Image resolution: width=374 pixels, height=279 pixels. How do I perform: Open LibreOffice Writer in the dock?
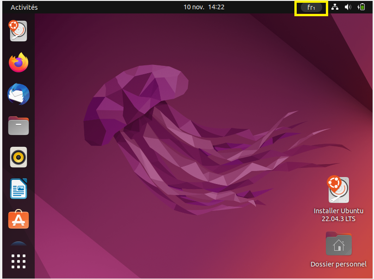tap(19, 189)
